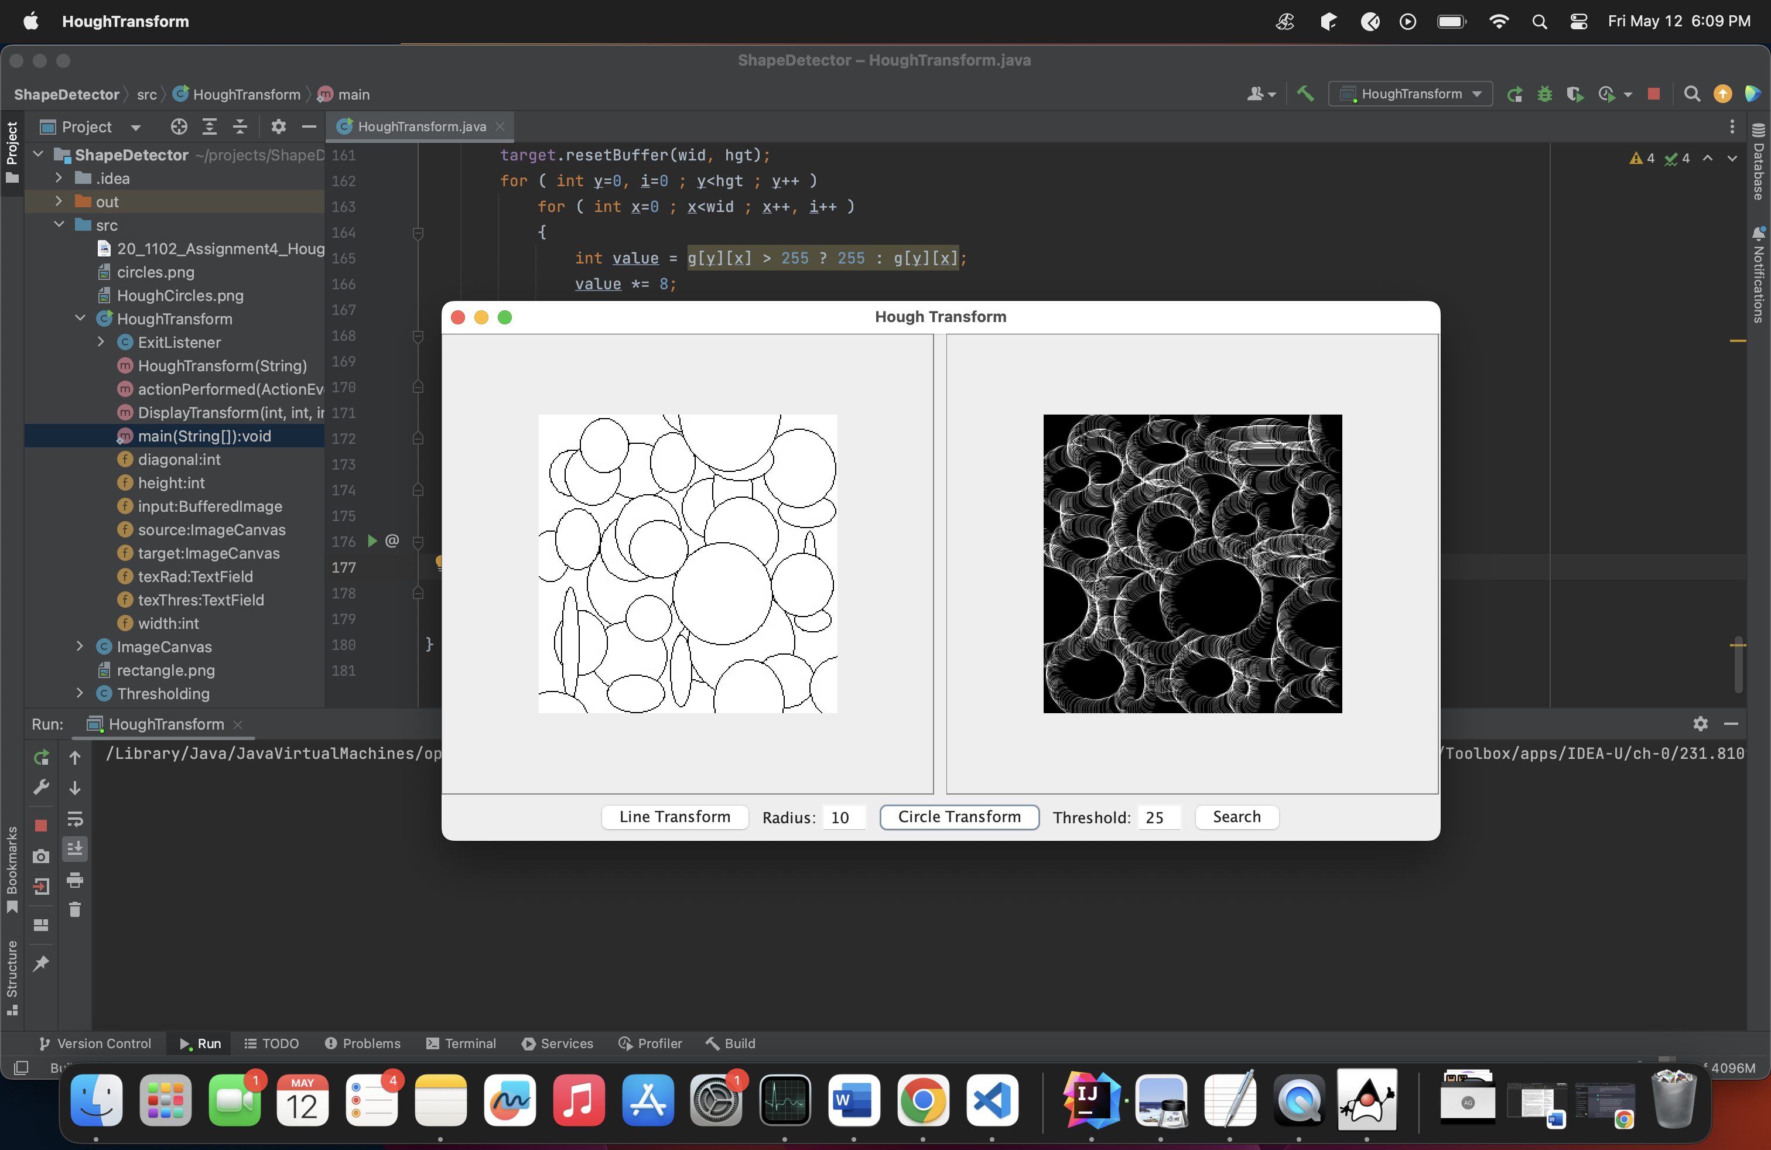This screenshot has height=1150, width=1771.
Task: Click the Debug bug icon in toolbar
Action: 1544,94
